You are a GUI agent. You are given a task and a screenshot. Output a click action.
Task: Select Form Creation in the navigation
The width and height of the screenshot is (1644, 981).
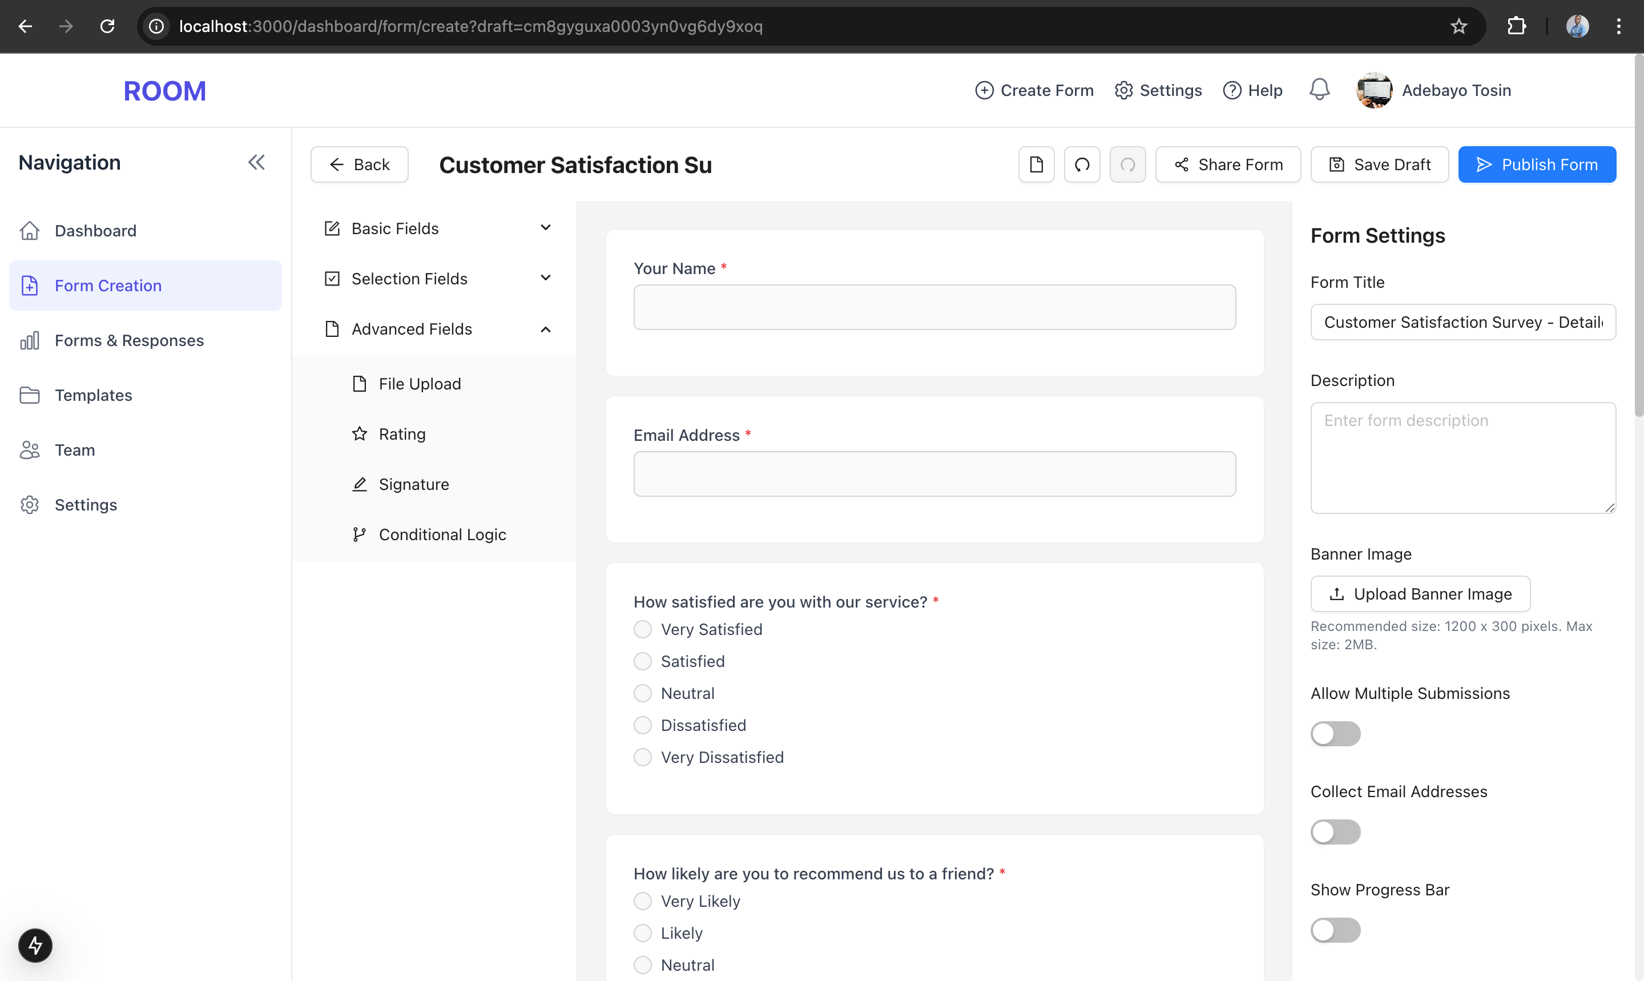pos(146,286)
